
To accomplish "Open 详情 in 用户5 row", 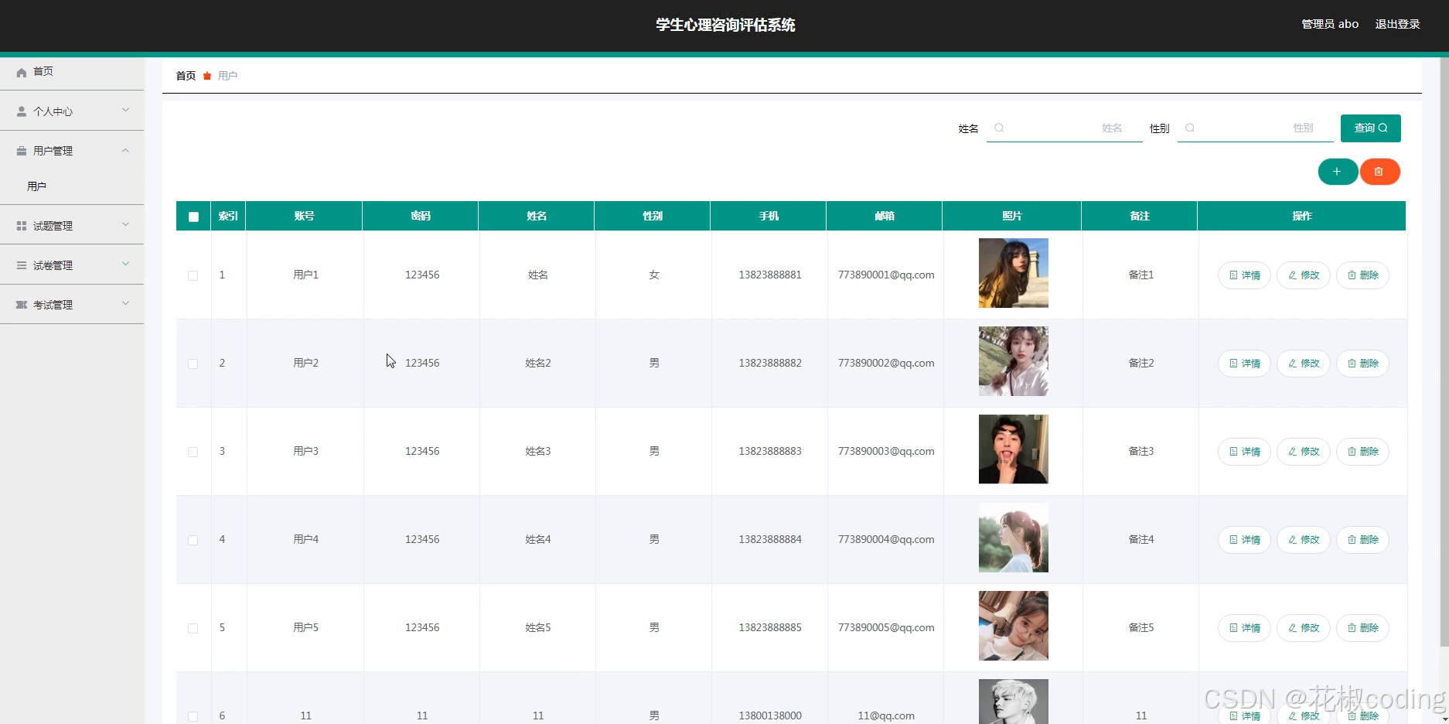I will (1244, 628).
